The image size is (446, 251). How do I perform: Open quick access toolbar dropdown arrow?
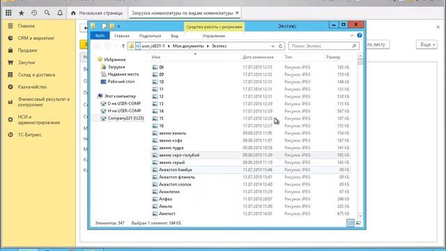tap(118, 26)
